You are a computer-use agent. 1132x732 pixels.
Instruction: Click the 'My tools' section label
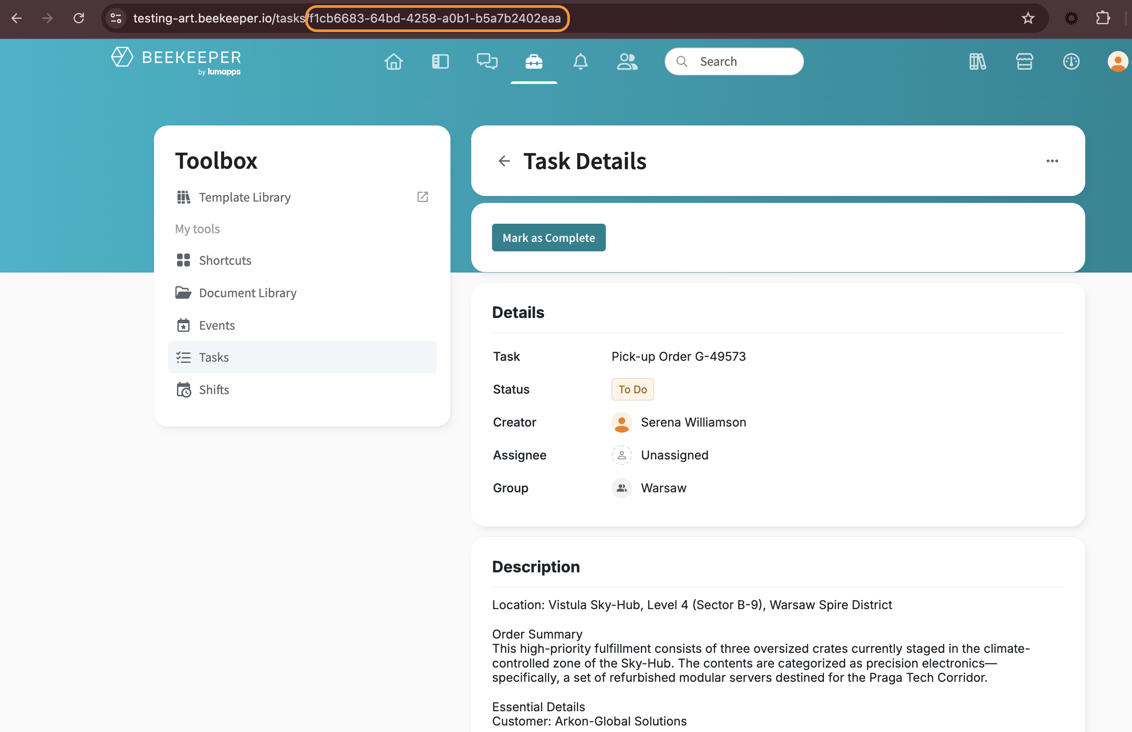[197, 228]
